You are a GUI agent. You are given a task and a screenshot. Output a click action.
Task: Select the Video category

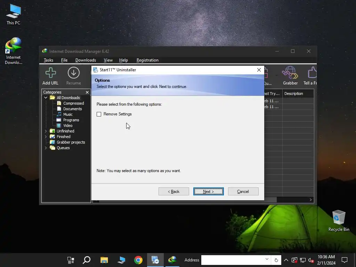pyautogui.click(x=68, y=126)
